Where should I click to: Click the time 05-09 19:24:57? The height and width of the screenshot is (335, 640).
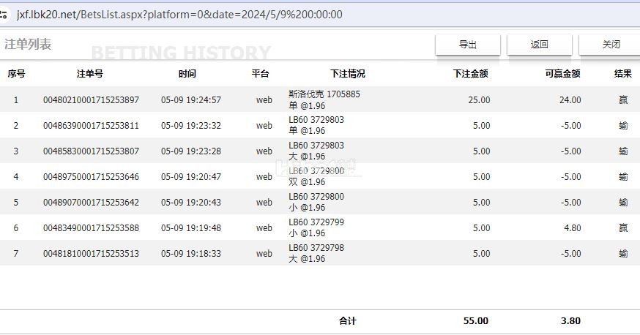(191, 100)
